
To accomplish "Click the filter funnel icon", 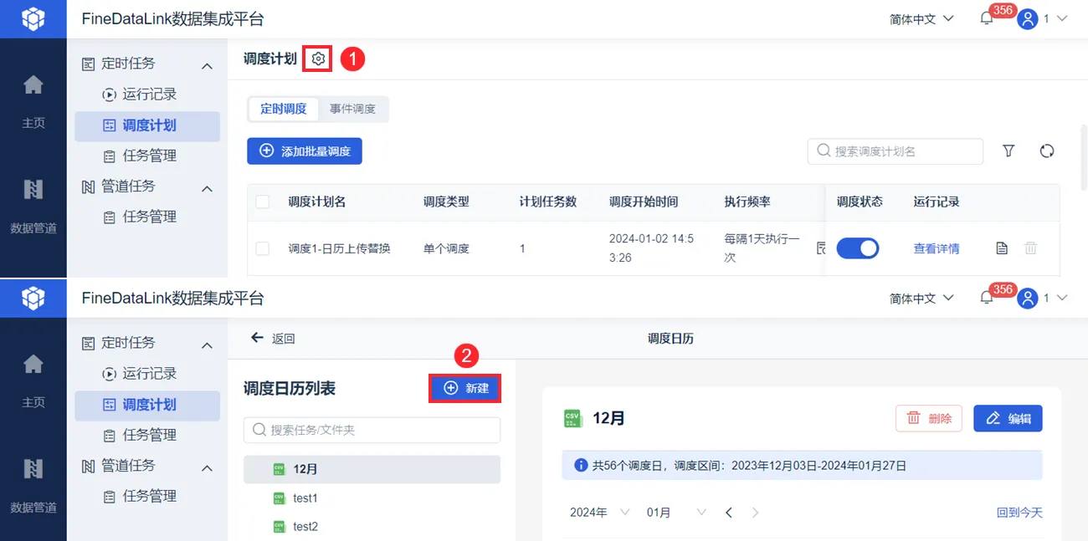I will point(1008,151).
